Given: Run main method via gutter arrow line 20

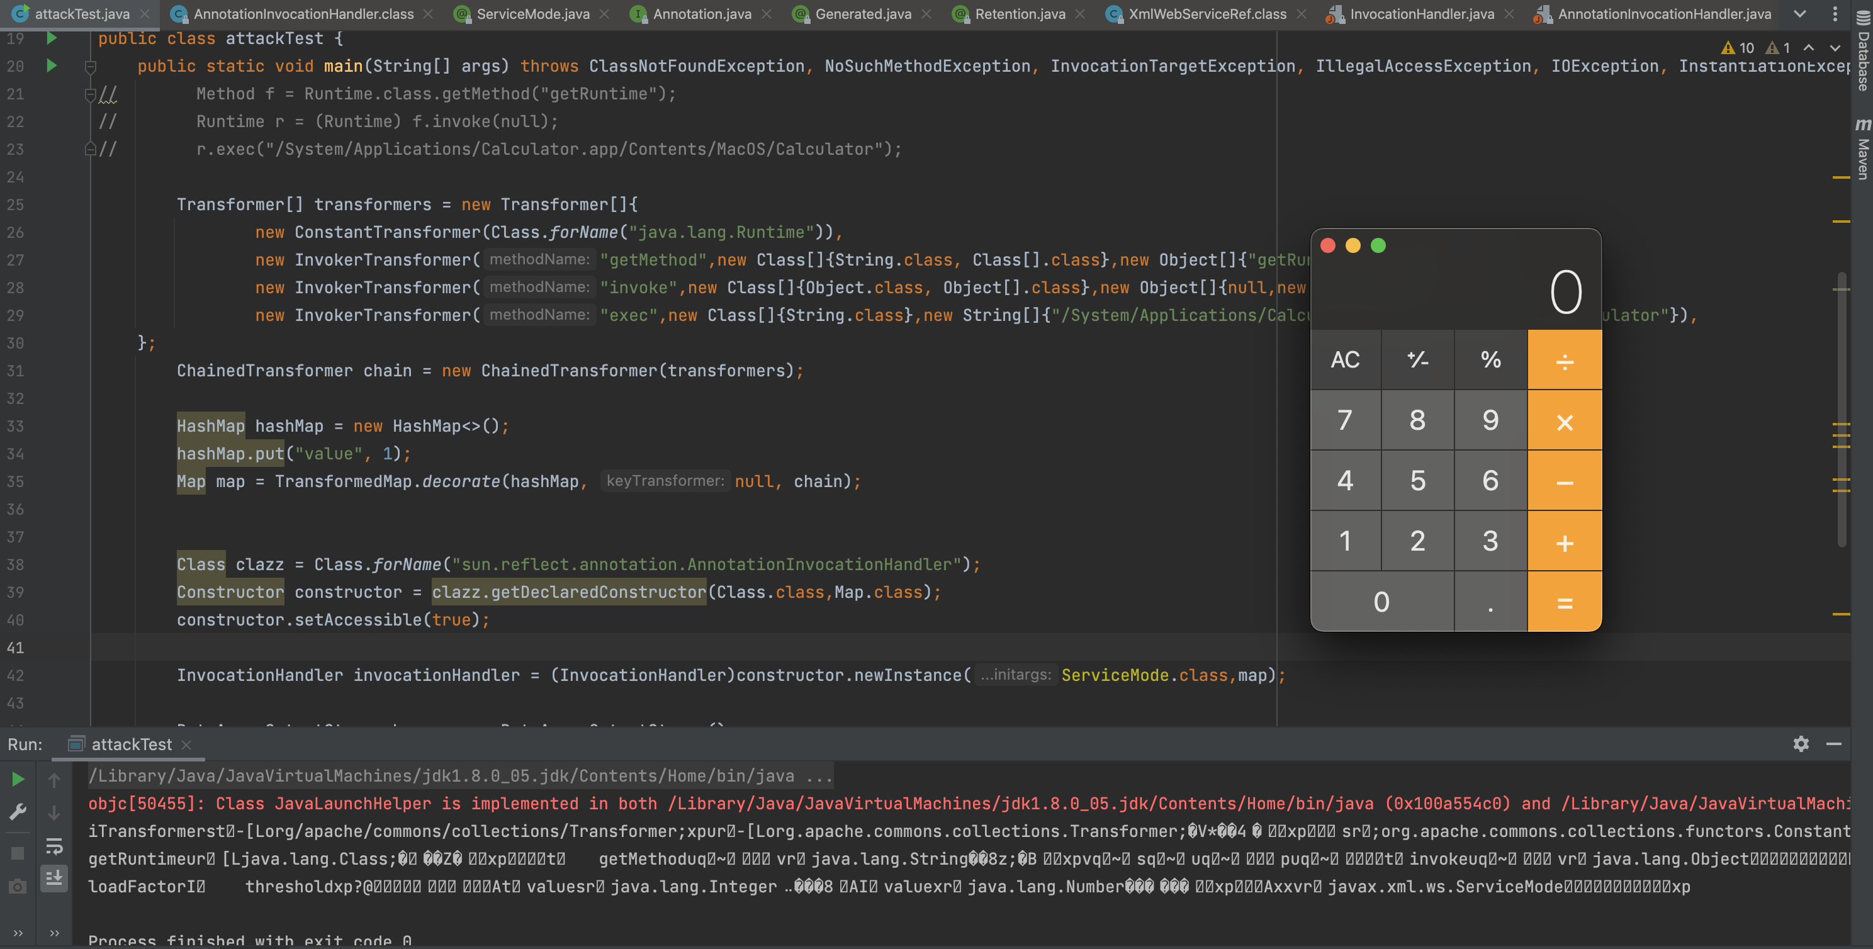Looking at the screenshot, I should tap(51, 65).
